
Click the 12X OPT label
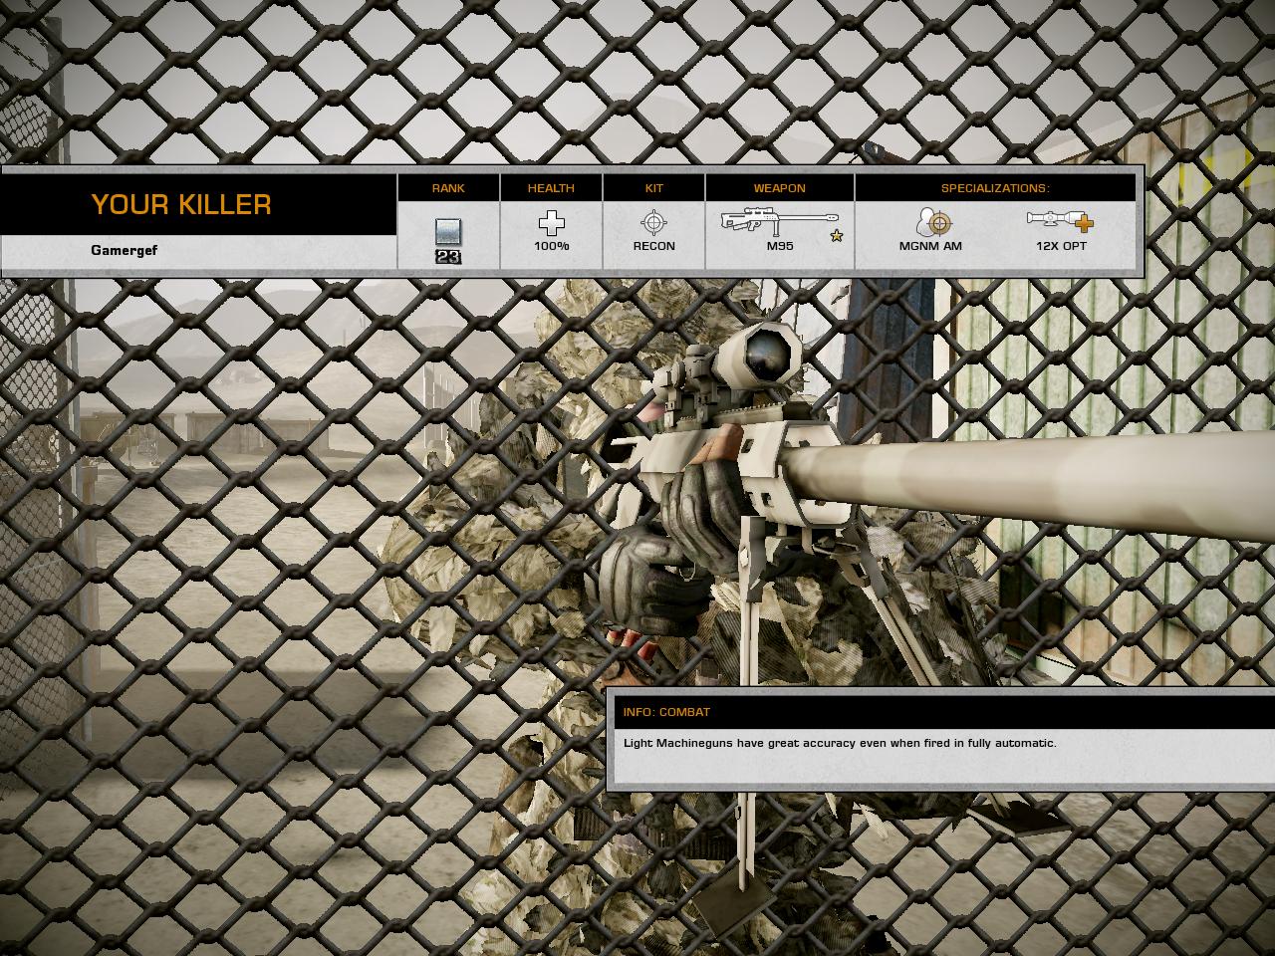(x=1061, y=246)
